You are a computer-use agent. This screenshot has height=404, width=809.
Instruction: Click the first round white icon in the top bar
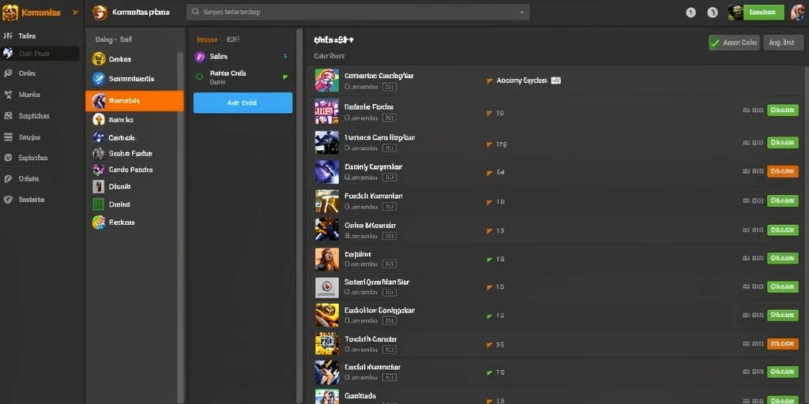click(x=690, y=13)
